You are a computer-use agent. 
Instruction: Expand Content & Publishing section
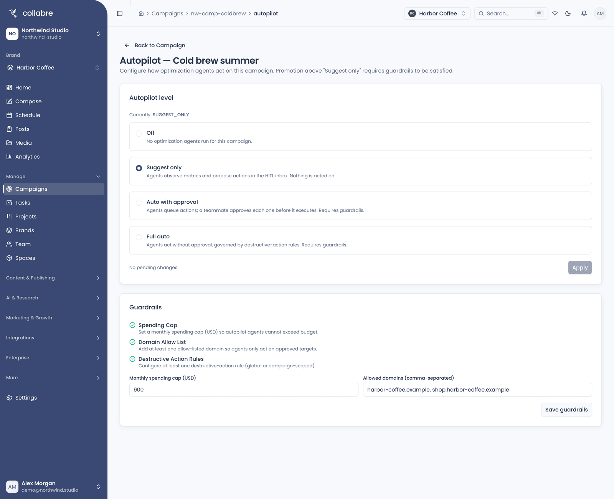(54, 278)
